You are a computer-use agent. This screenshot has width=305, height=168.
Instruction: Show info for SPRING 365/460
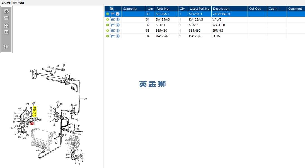[x=118, y=31]
